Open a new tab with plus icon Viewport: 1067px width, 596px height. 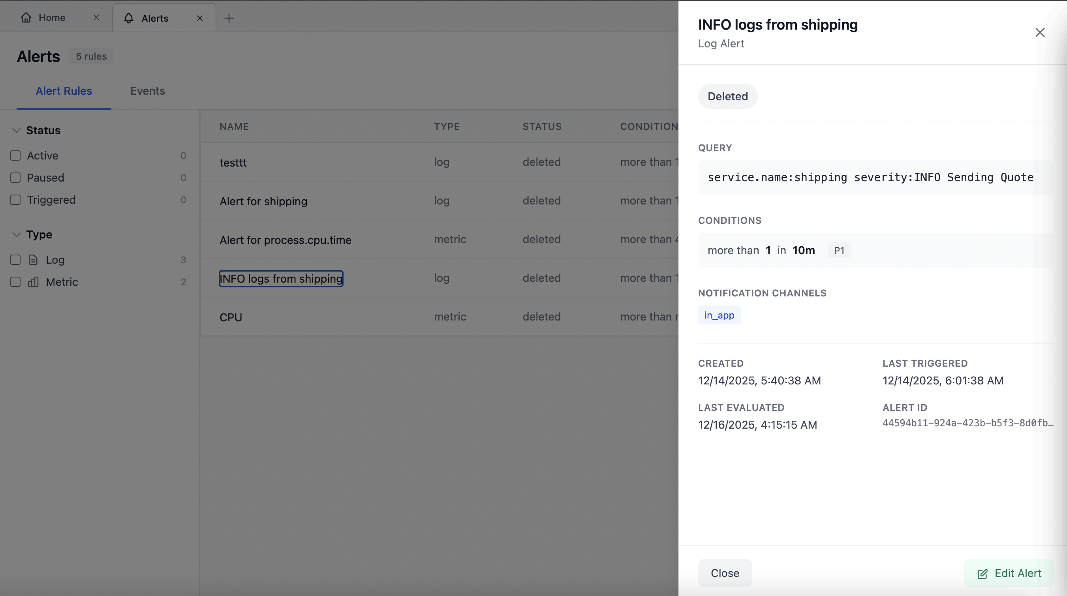coord(229,18)
